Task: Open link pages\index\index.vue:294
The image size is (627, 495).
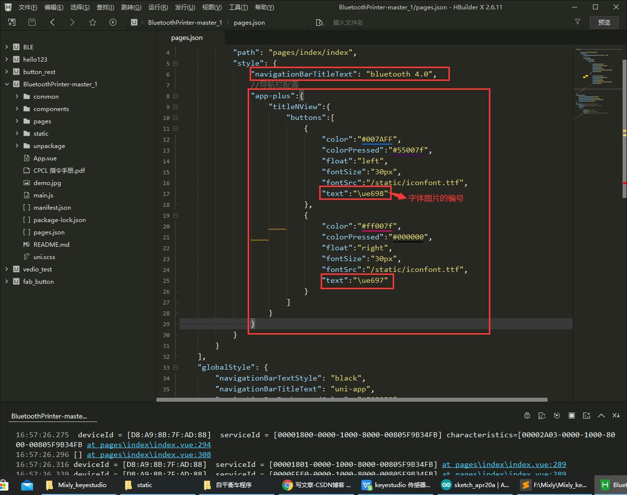Action: (149, 445)
